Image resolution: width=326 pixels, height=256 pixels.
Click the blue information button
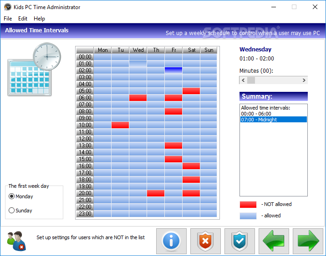pyautogui.click(x=171, y=241)
